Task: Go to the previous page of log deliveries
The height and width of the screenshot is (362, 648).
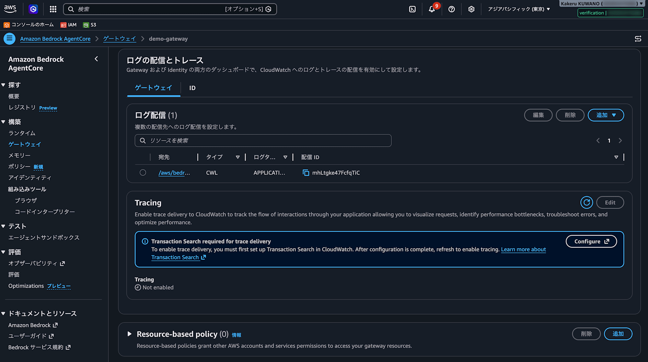Action: (x=598, y=140)
